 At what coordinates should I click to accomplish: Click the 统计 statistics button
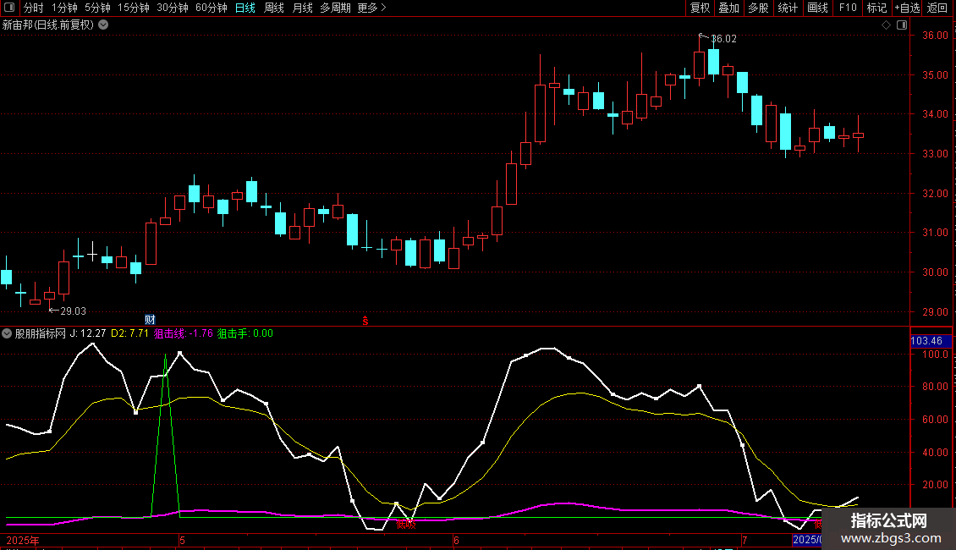(x=787, y=8)
